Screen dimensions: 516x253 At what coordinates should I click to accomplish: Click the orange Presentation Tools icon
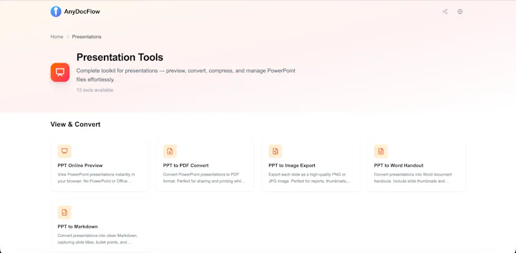[60, 72]
